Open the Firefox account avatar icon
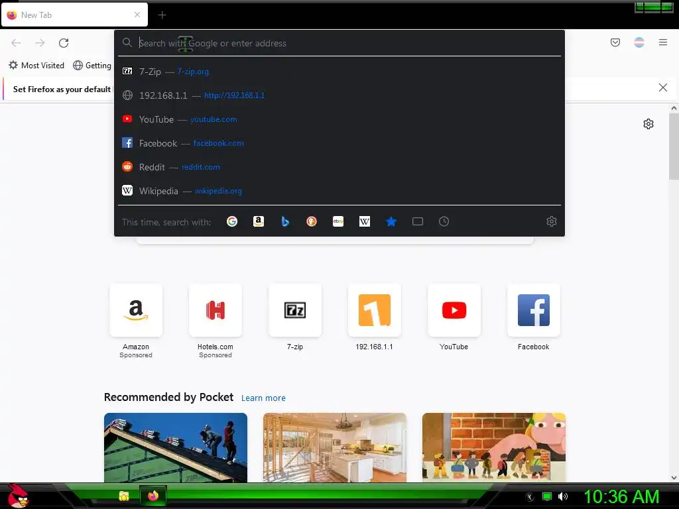Image resolution: width=679 pixels, height=509 pixels. 639,42
